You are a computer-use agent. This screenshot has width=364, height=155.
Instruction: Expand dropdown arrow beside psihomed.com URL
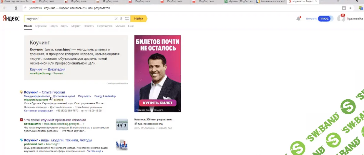[x=59, y=144]
